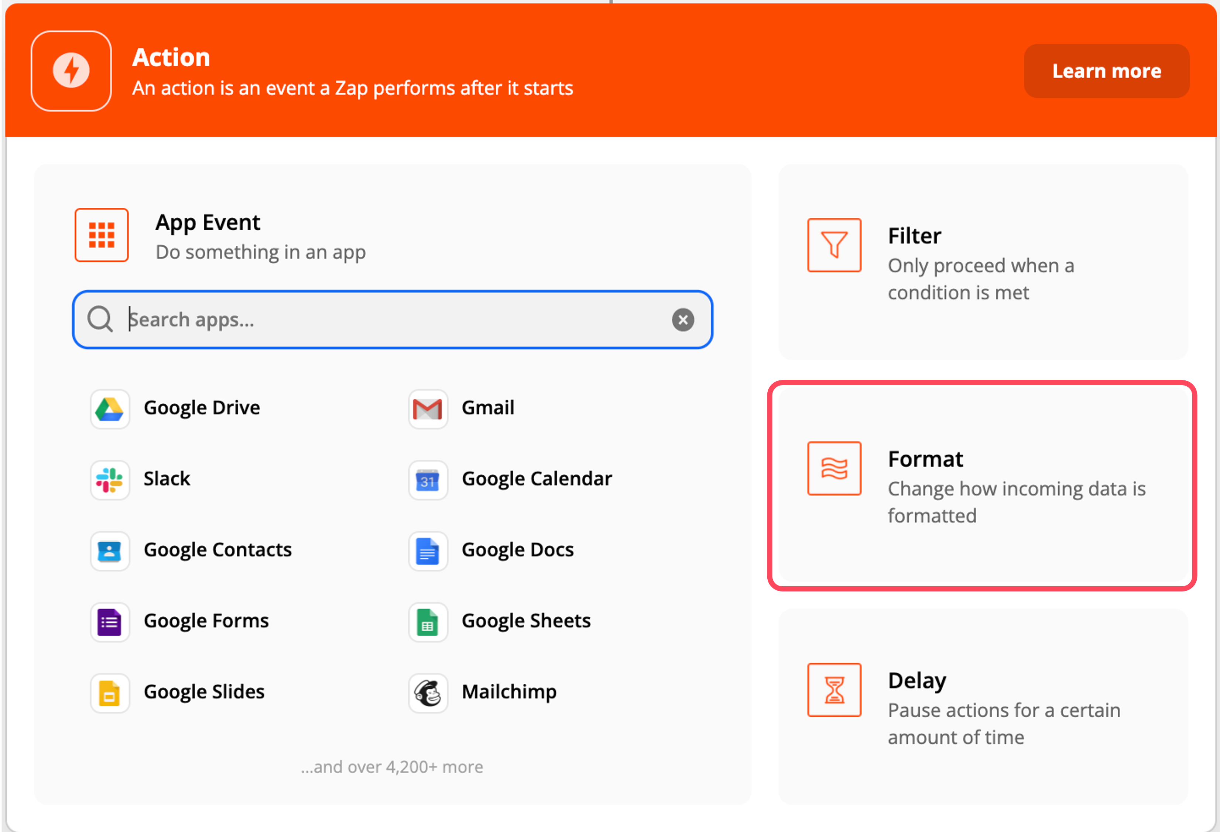This screenshot has height=832, width=1220.
Task: Select the Format title text
Action: 925,459
